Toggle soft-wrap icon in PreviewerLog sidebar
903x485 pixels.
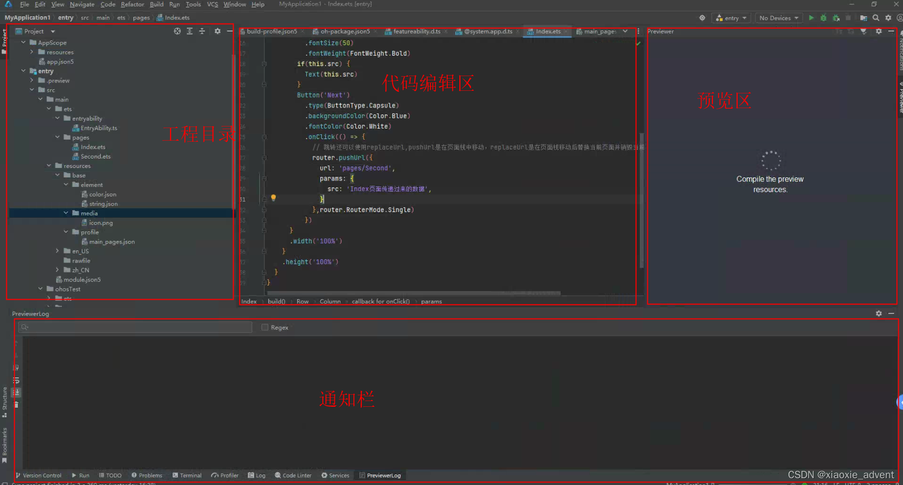click(x=16, y=380)
